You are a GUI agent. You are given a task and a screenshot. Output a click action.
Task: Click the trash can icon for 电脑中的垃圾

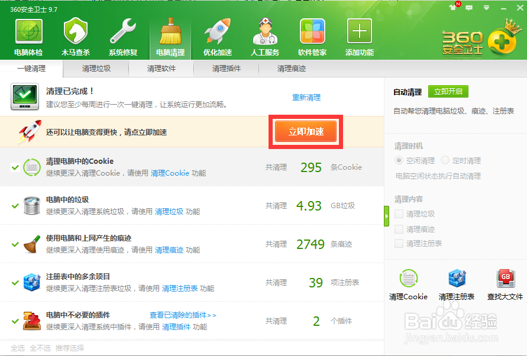[32, 205]
